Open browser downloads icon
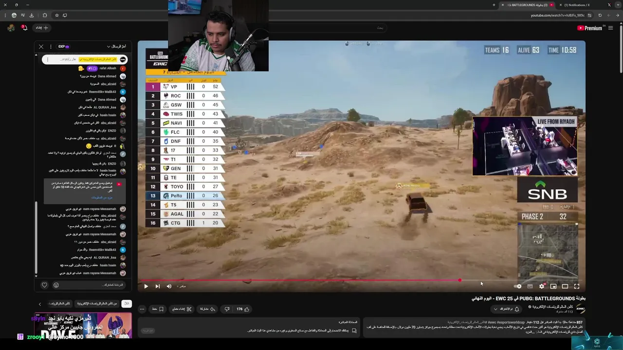Image resolution: width=623 pixels, height=350 pixels. point(32,15)
